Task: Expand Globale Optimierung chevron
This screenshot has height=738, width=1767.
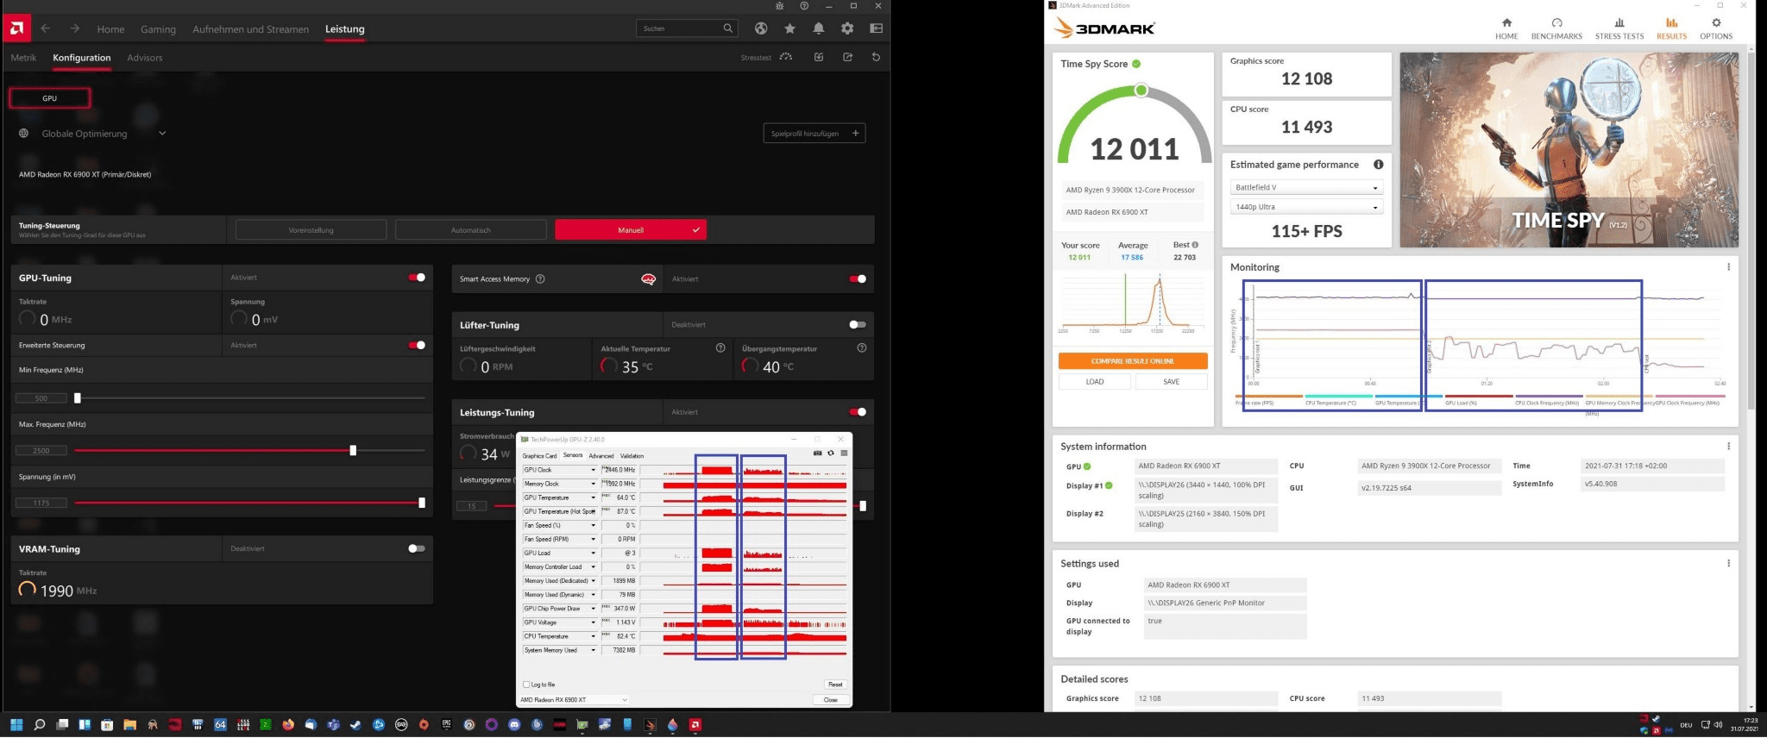Action: point(162,134)
